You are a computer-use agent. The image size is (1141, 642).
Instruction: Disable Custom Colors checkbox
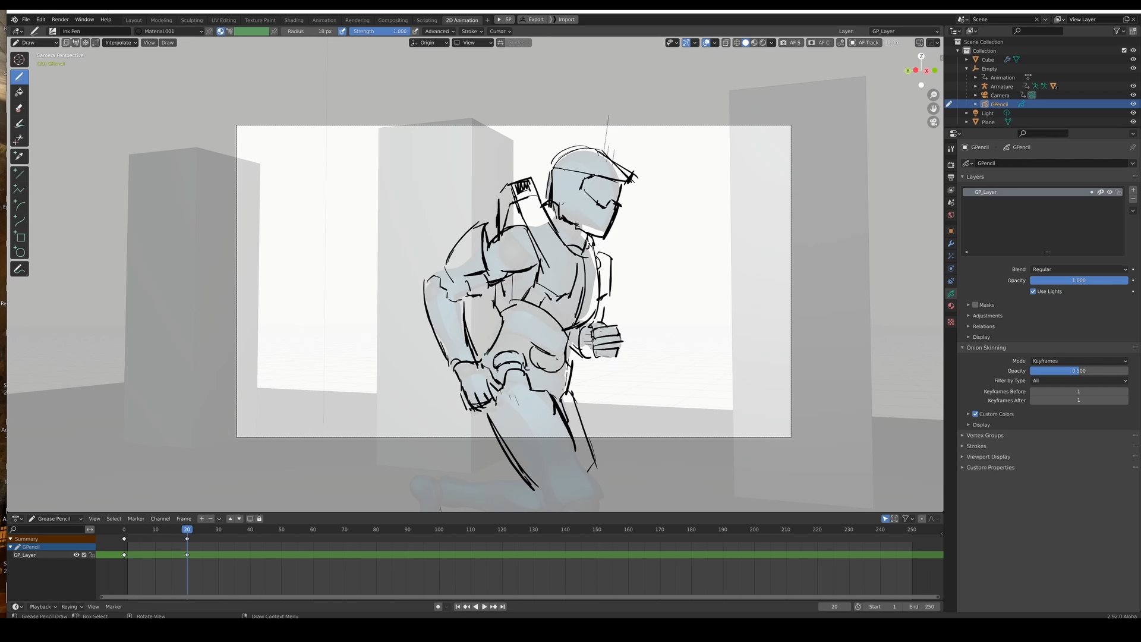coord(975,414)
